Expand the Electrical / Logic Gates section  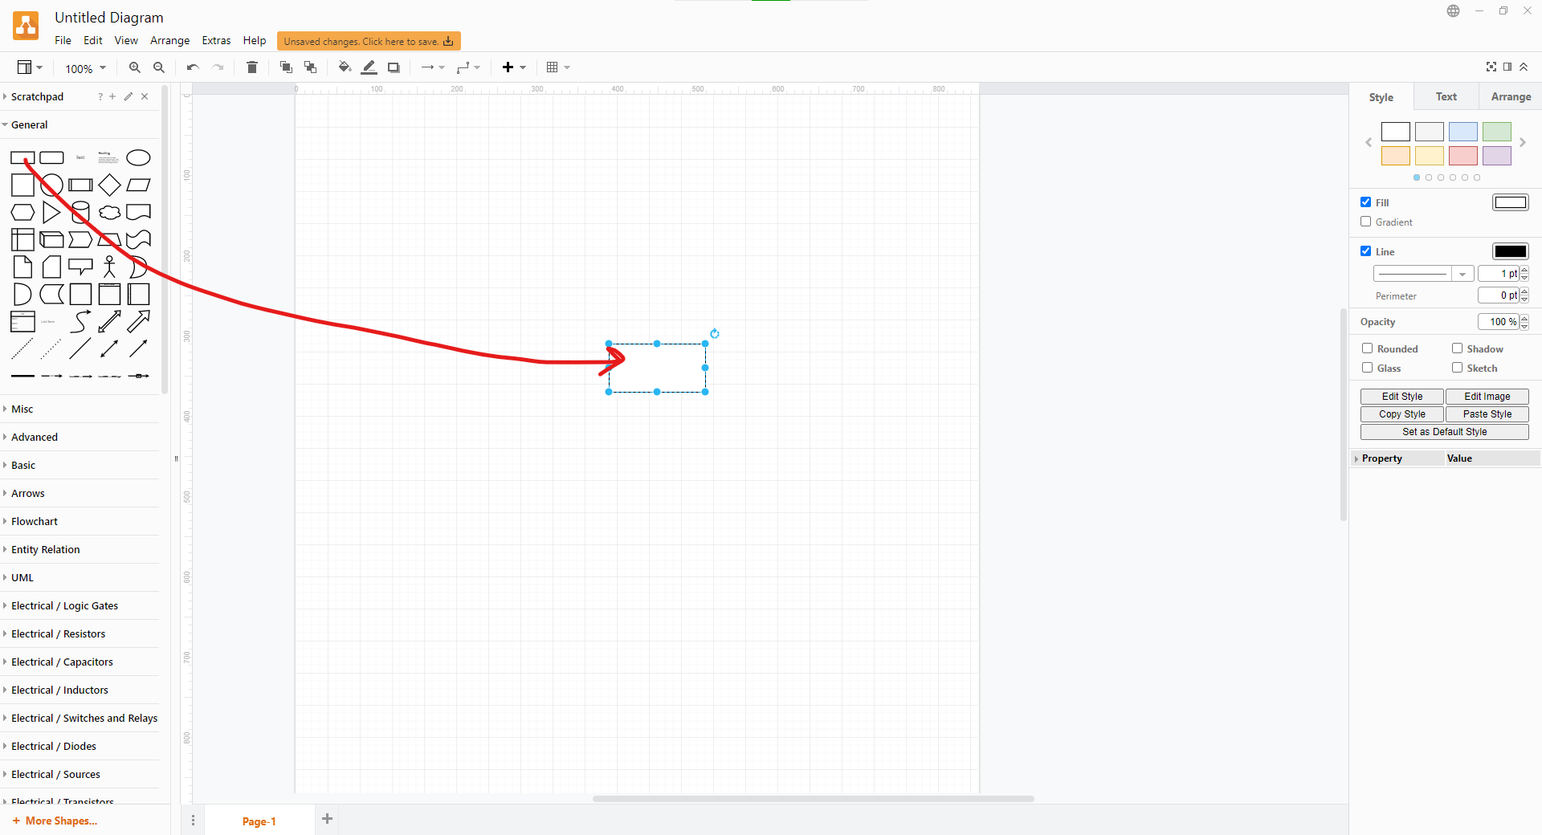click(x=64, y=605)
